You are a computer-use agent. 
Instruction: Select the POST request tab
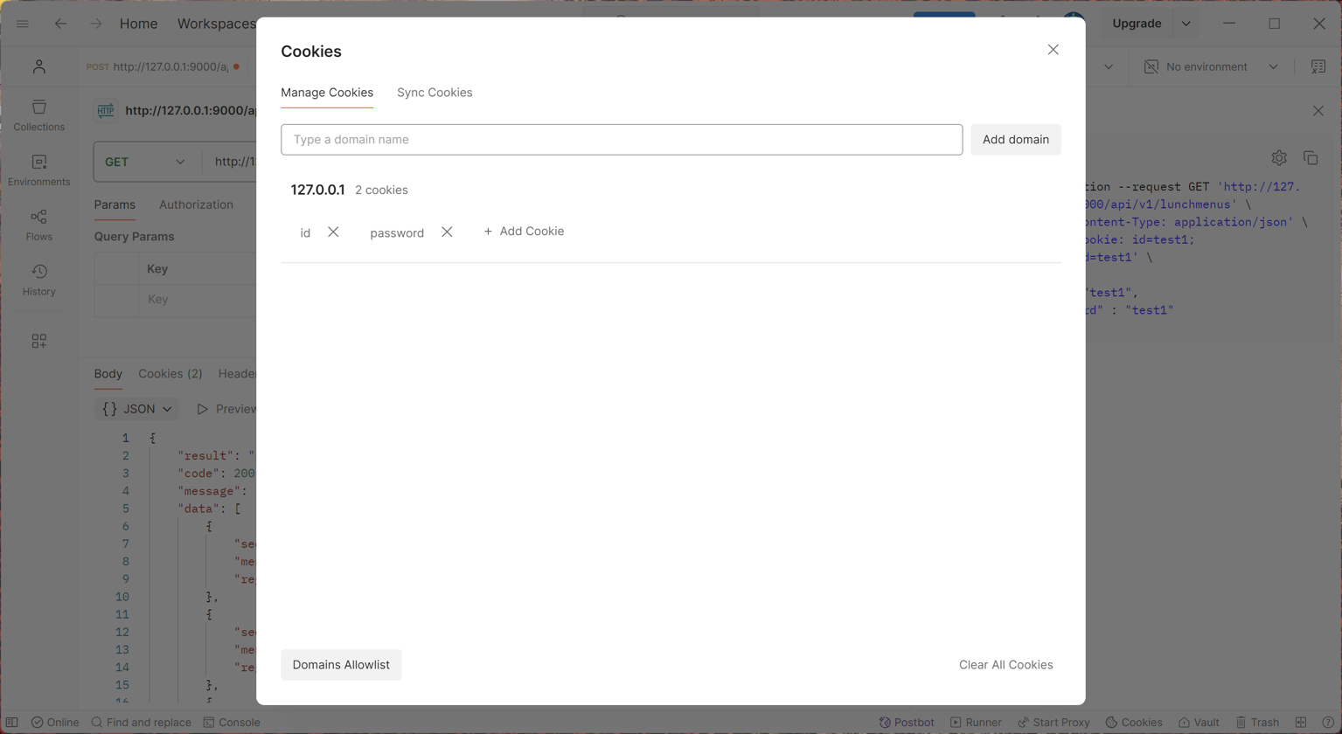click(163, 66)
